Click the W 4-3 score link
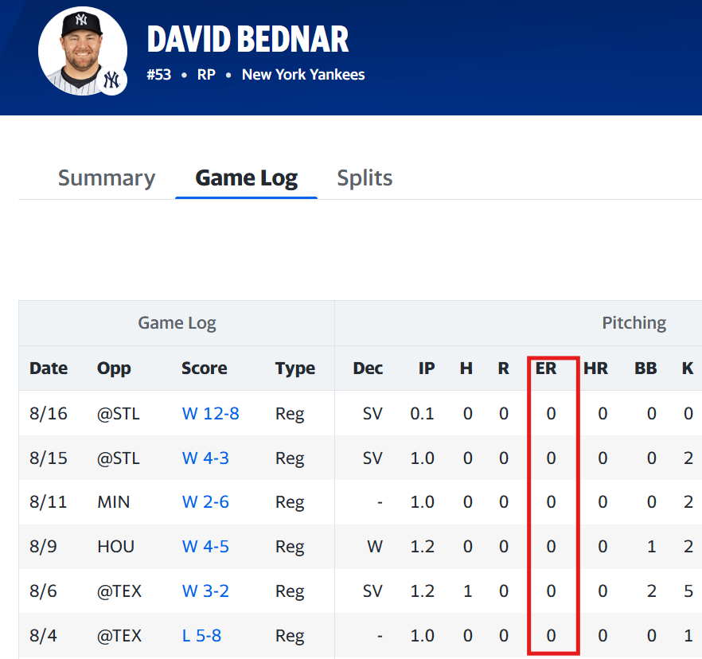 click(205, 458)
